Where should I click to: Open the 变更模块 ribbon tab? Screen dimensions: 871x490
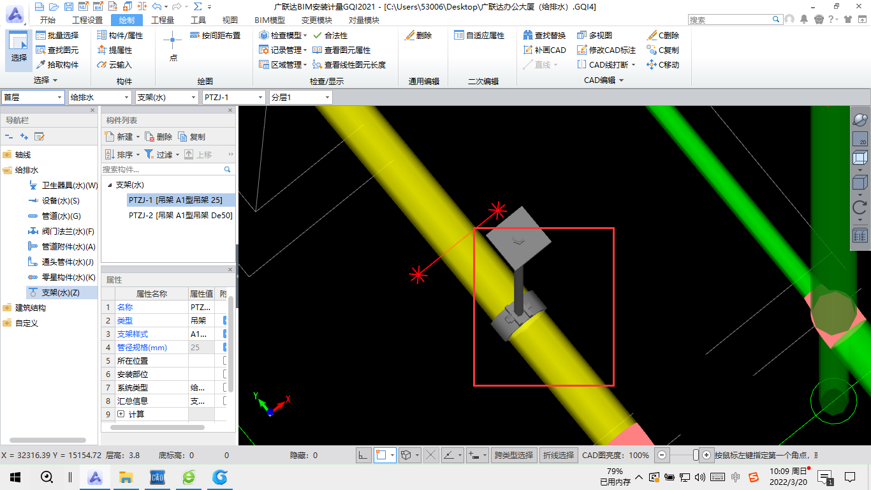pyautogui.click(x=317, y=20)
